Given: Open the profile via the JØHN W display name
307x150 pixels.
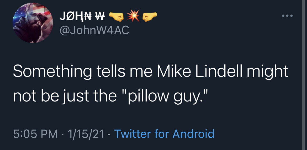Looking at the screenshot, I should pyautogui.click(x=82, y=16).
